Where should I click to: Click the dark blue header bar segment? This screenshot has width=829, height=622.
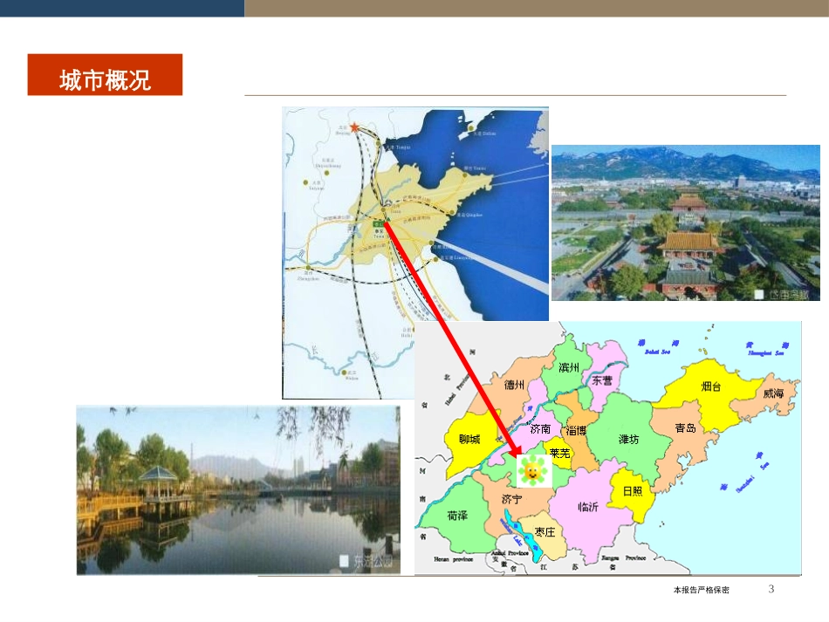122,8
